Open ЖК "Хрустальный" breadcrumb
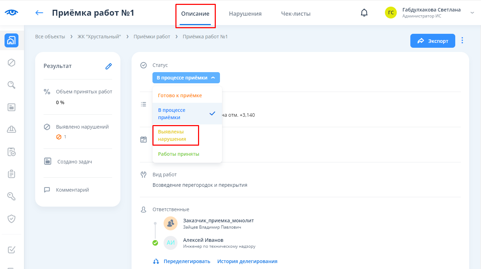 coord(99,37)
